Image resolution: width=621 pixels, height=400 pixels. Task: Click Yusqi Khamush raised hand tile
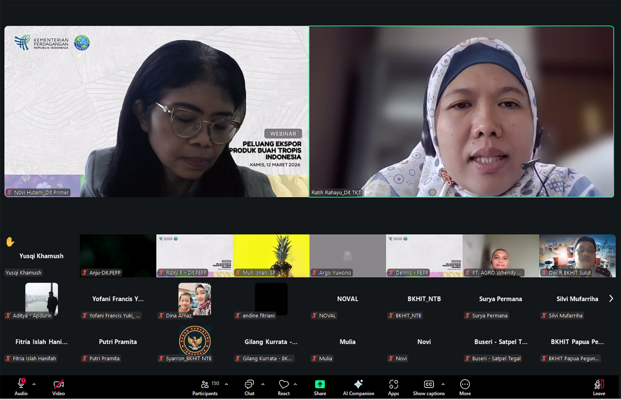(42, 255)
